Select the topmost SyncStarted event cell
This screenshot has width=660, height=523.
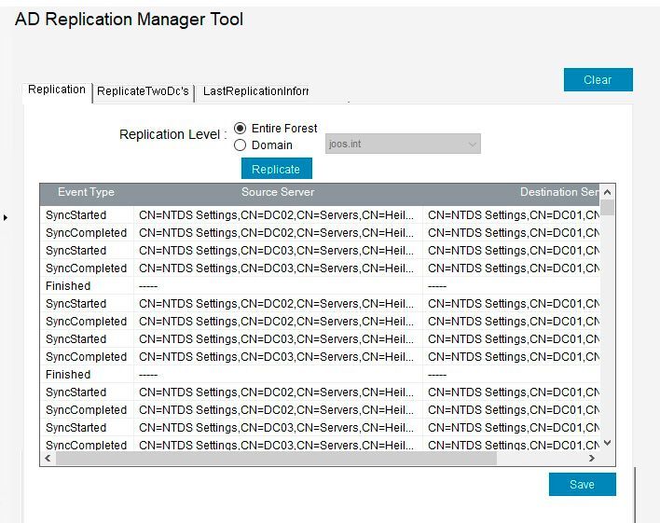pos(87,215)
